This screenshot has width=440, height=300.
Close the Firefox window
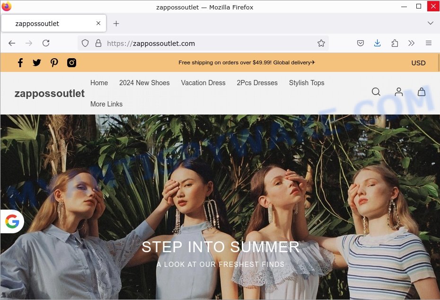point(433,7)
